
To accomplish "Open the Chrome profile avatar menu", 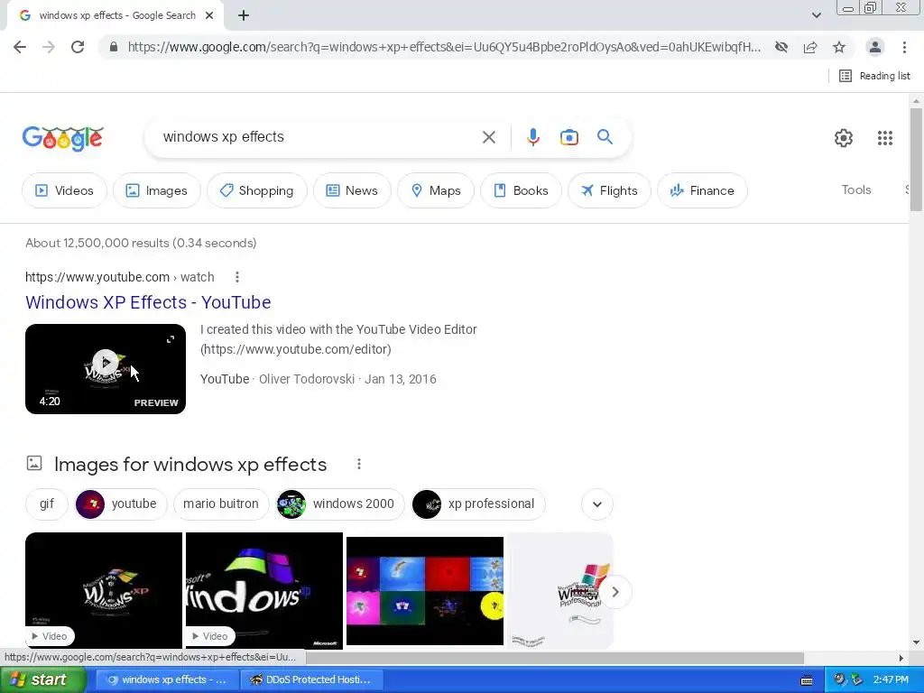I will [x=875, y=47].
